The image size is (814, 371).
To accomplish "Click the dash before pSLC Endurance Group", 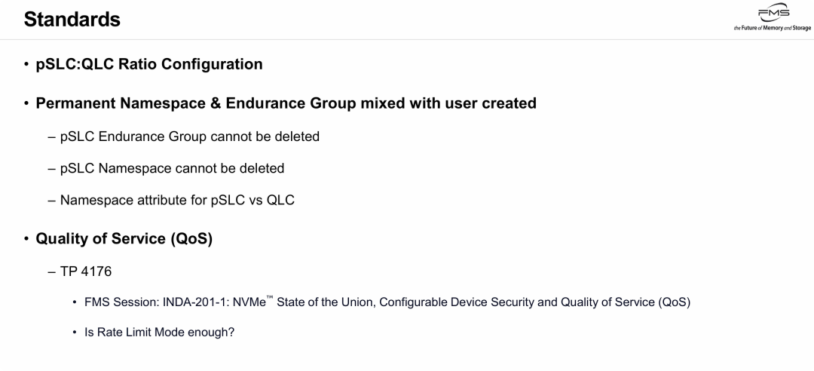I will click(x=51, y=137).
